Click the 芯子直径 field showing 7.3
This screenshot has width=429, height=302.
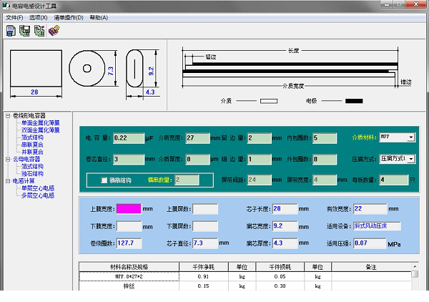[205, 243]
